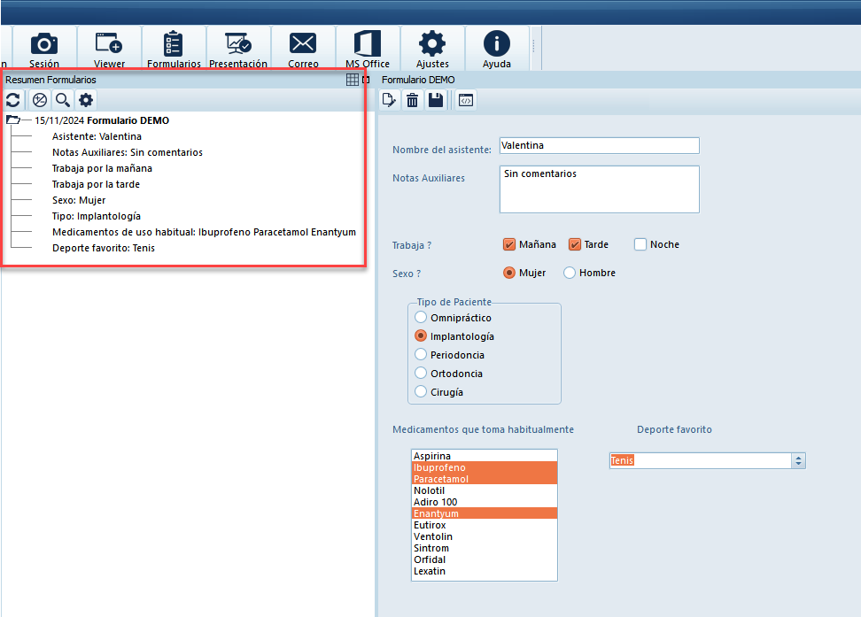Image resolution: width=861 pixels, height=617 pixels.
Task: Delete form using the trash icon
Action: coord(412,101)
